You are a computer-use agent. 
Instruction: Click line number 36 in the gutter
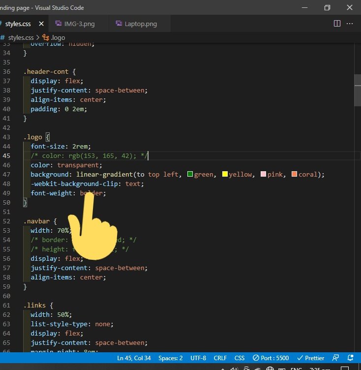click(x=6, y=72)
